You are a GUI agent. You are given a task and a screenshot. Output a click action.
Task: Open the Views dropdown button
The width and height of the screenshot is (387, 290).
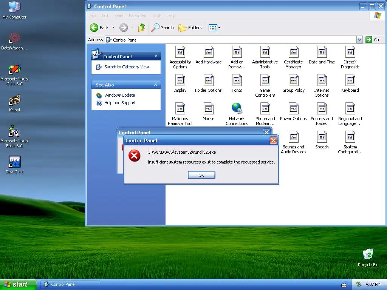(214, 28)
